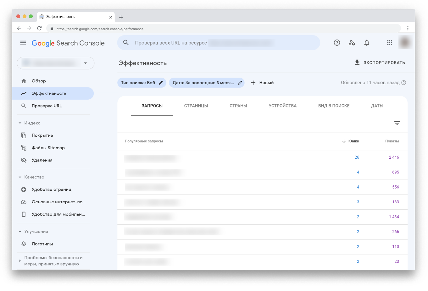The height and width of the screenshot is (291, 428).
Task: Switch to the СТРАНИЦЫ tab
Action: [196, 106]
